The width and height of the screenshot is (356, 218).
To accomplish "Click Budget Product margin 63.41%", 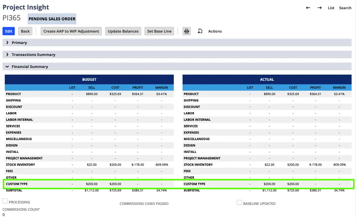I will coord(161,94).
